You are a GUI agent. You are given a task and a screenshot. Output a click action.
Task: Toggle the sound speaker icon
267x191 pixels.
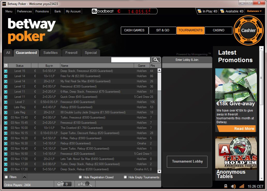(x=233, y=186)
